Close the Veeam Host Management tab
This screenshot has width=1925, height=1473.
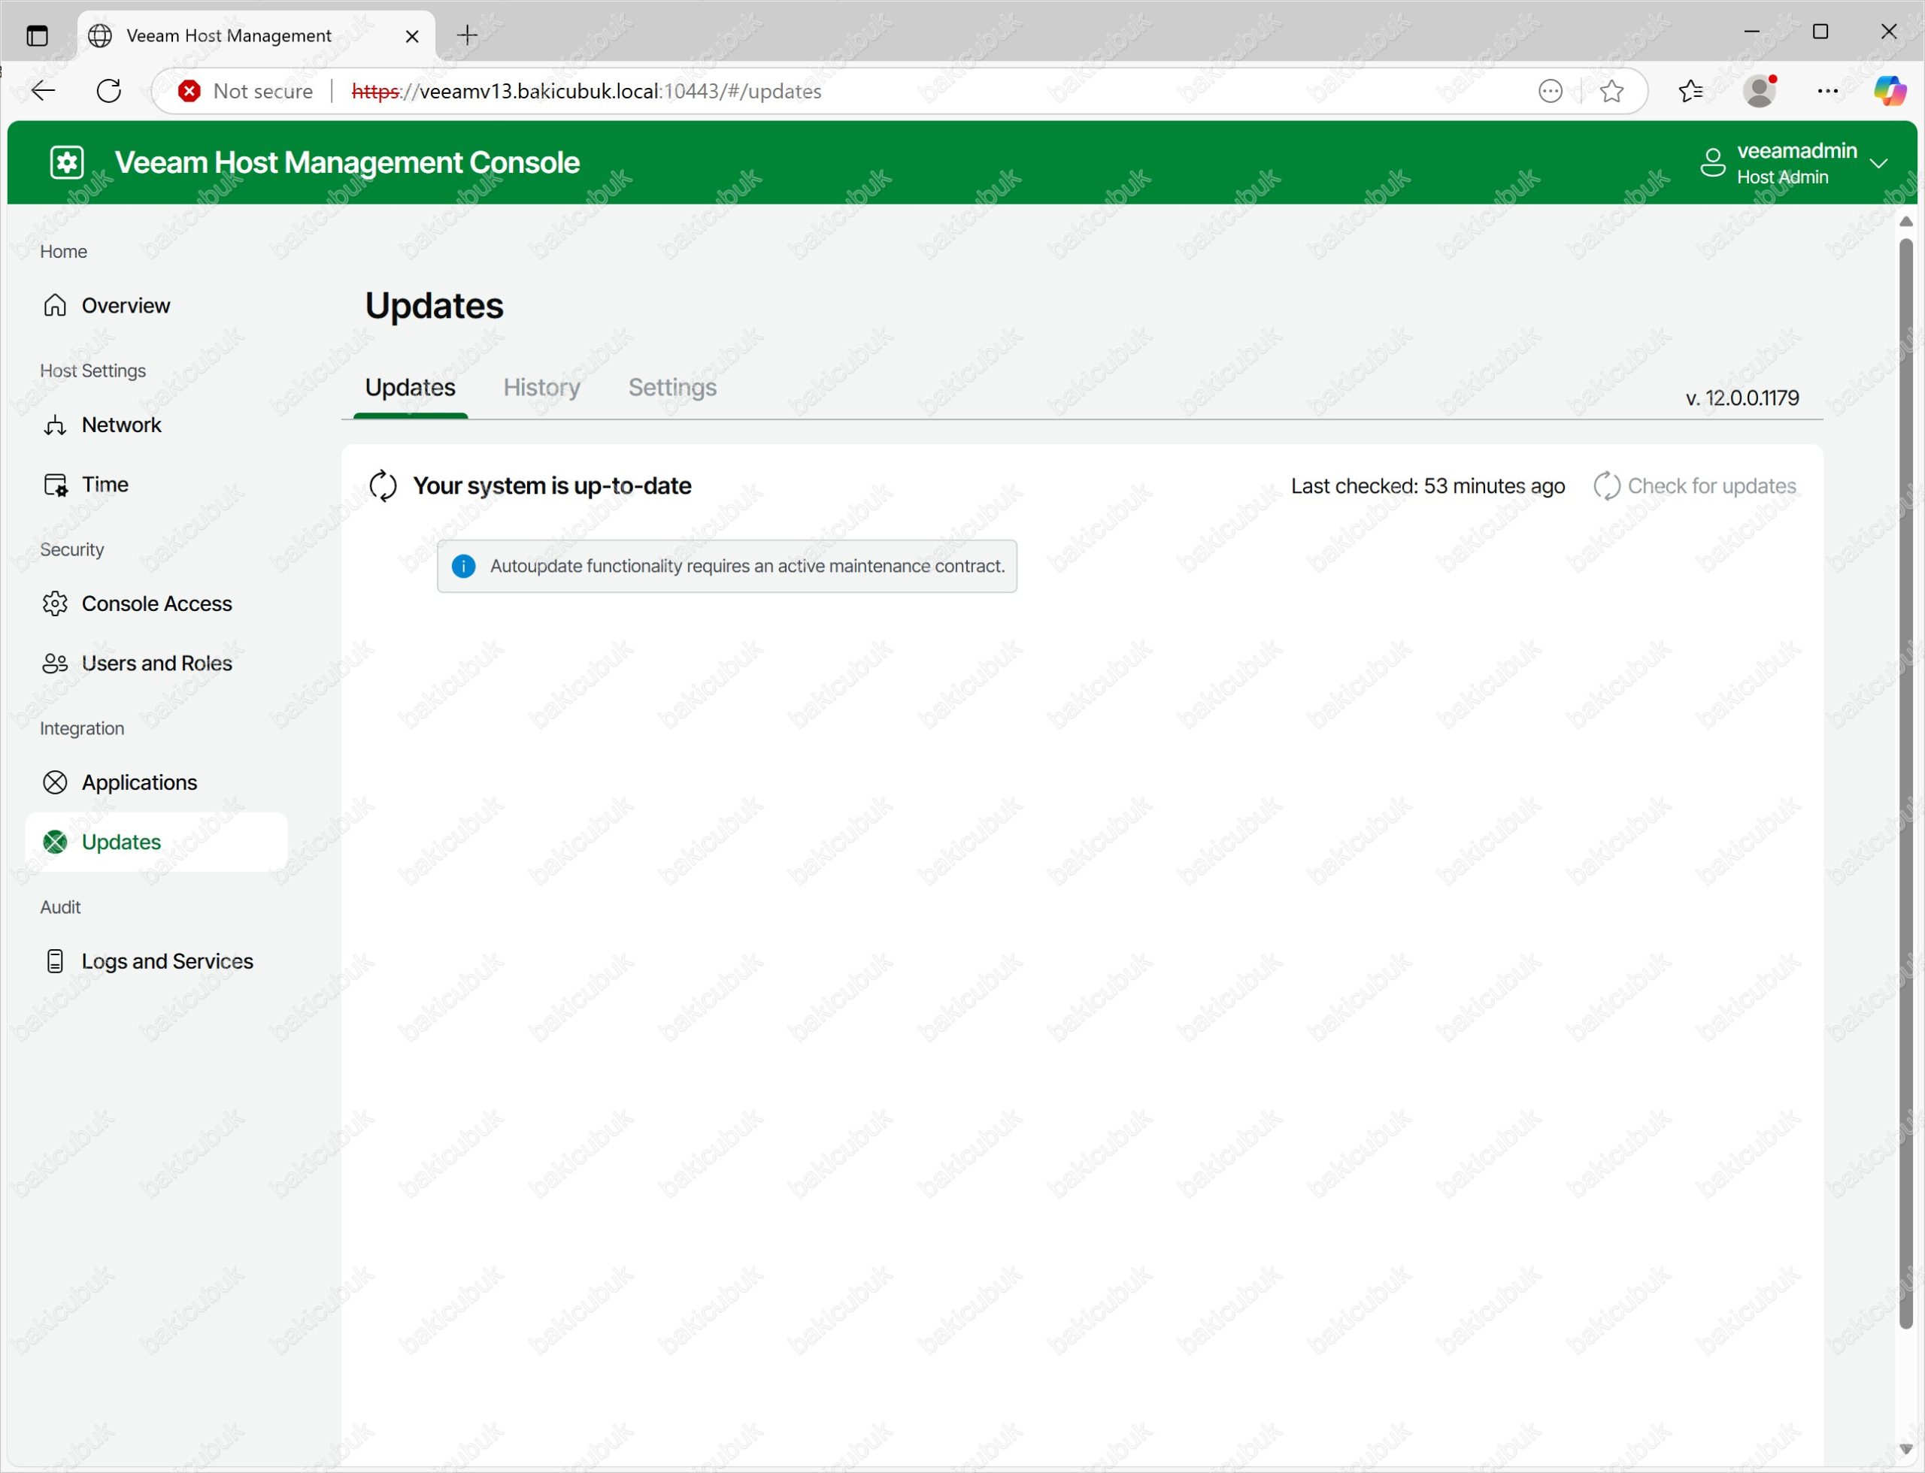[411, 36]
